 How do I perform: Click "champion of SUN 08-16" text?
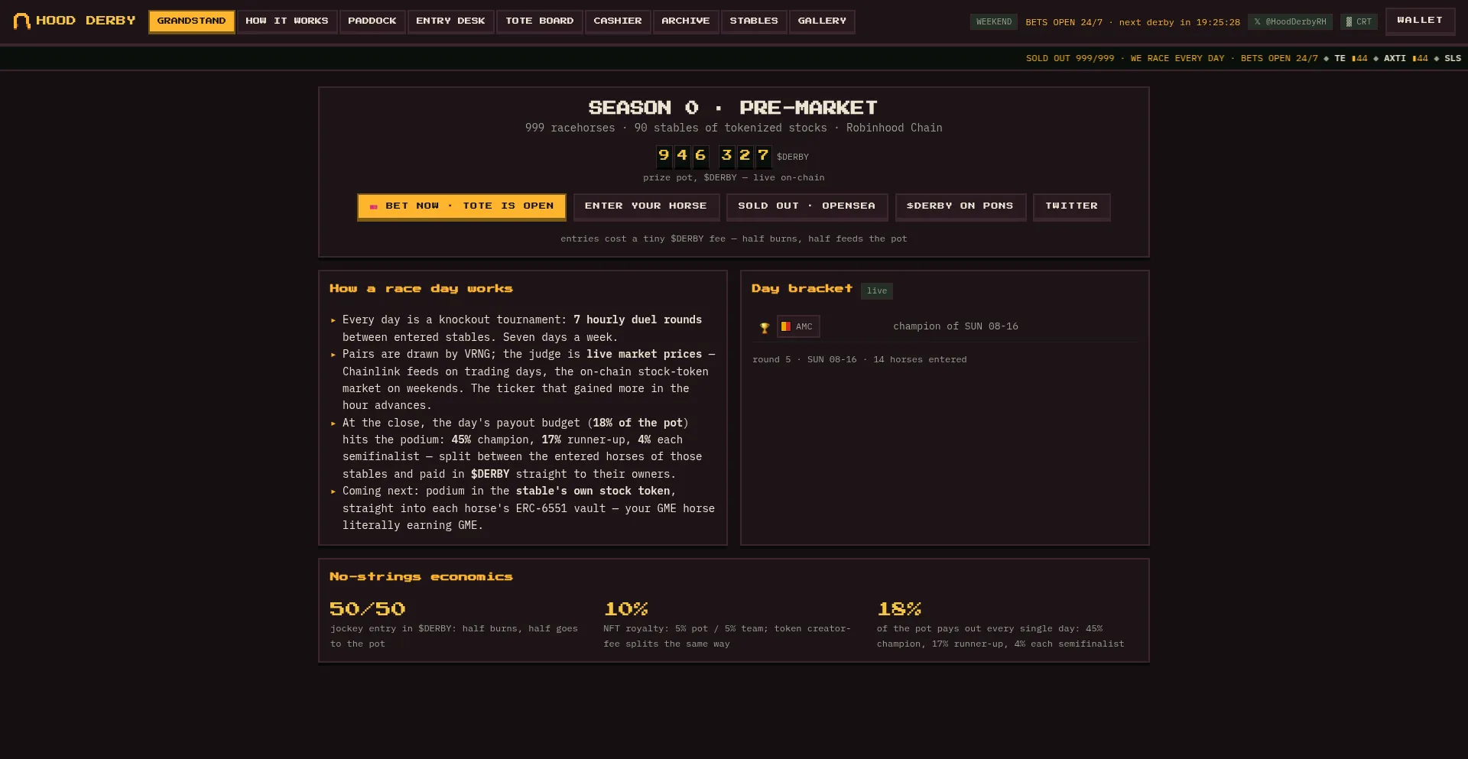point(956,326)
